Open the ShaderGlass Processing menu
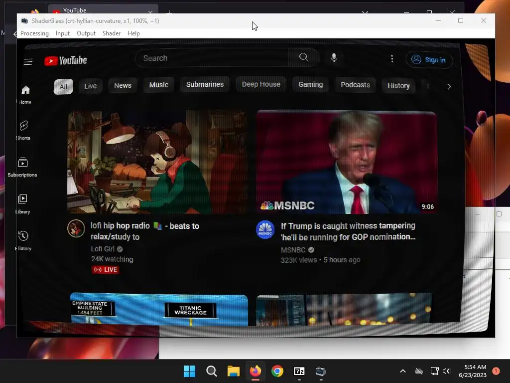The height and width of the screenshot is (383, 510). tap(34, 33)
